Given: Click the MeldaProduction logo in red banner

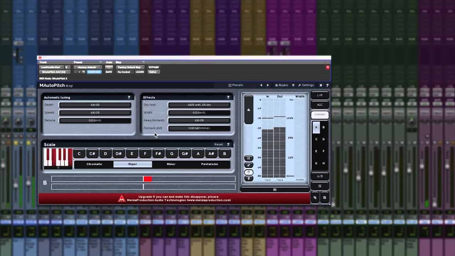Looking at the screenshot, I should click(x=122, y=198).
